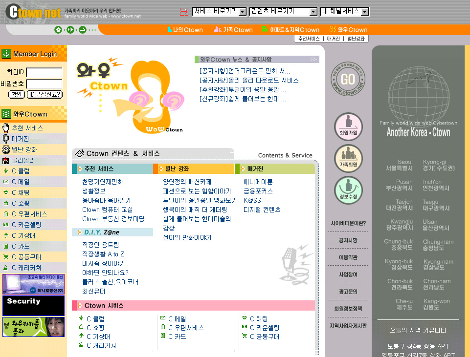Open the 천명기연재만화 link
This screenshot has height=357, width=470.
point(103,182)
